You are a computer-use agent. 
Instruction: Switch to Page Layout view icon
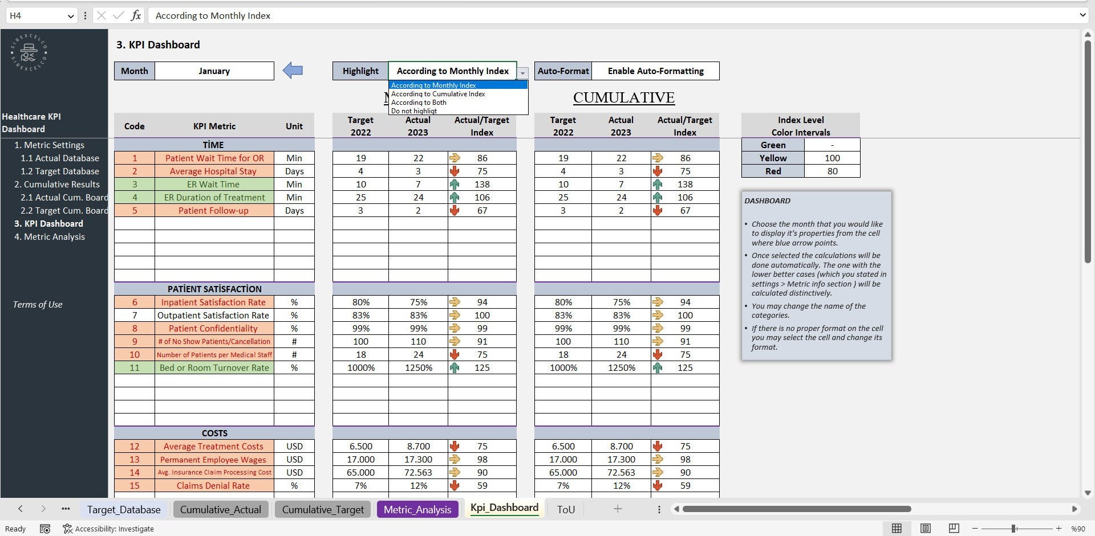coord(925,529)
